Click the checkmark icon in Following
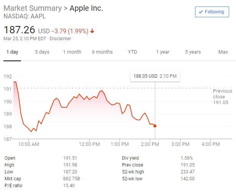The width and height of the screenshot is (236, 196). 201,12
